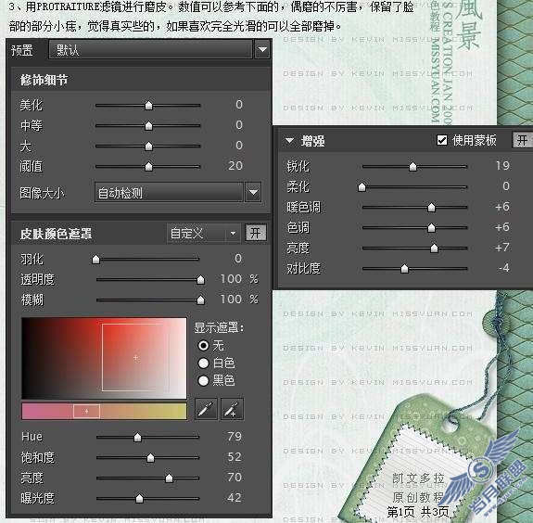The image size is (533, 523).
Task: Select the 白色 show-mask radio option
Action: pyautogui.click(x=203, y=364)
